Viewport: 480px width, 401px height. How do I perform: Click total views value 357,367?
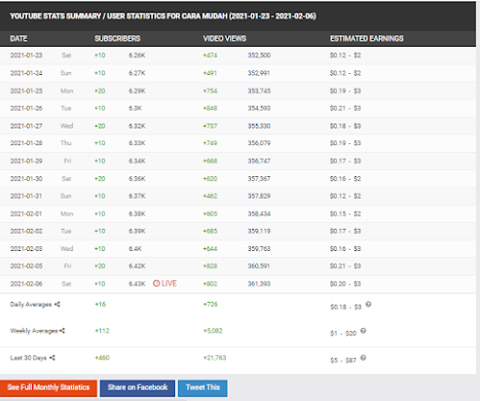(x=259, y=179)
